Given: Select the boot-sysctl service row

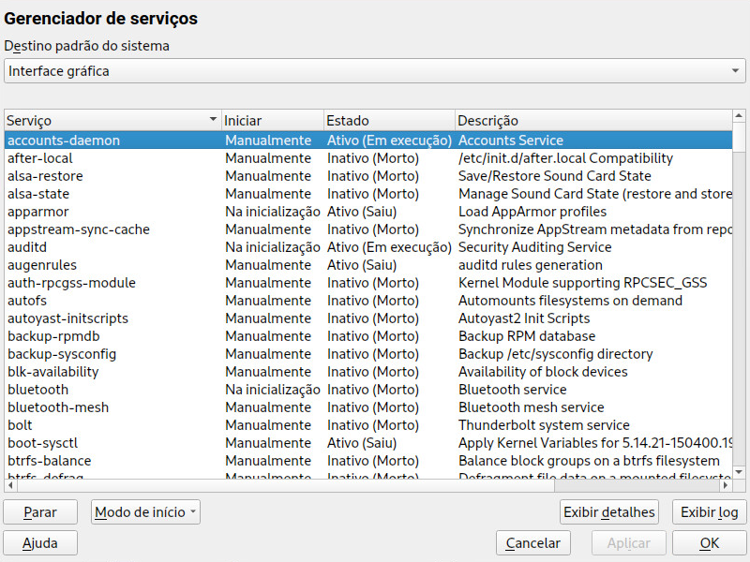Looking at the screenshot, I should (368, 443).
